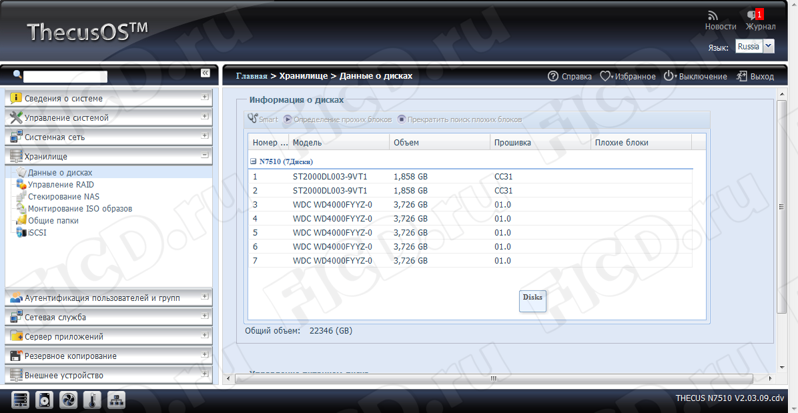Viewport: 798px width, 413px height.
Task: Click the Главная breadcrumb link
Action: (252, 76)
